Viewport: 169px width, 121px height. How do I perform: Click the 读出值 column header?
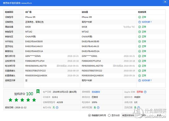tap(85, 12)
